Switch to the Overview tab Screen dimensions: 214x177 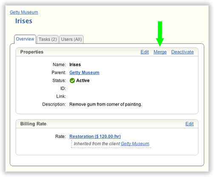pyautogui.click(x=25, y=39)
